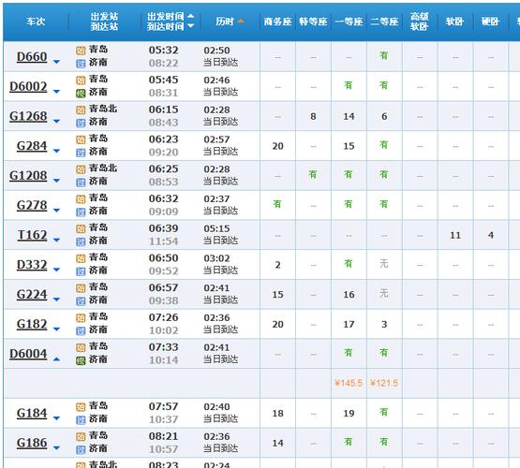The image size is (520, 468).
Task: Click departure time 06:39 for T162
Action: pos(163,228)
